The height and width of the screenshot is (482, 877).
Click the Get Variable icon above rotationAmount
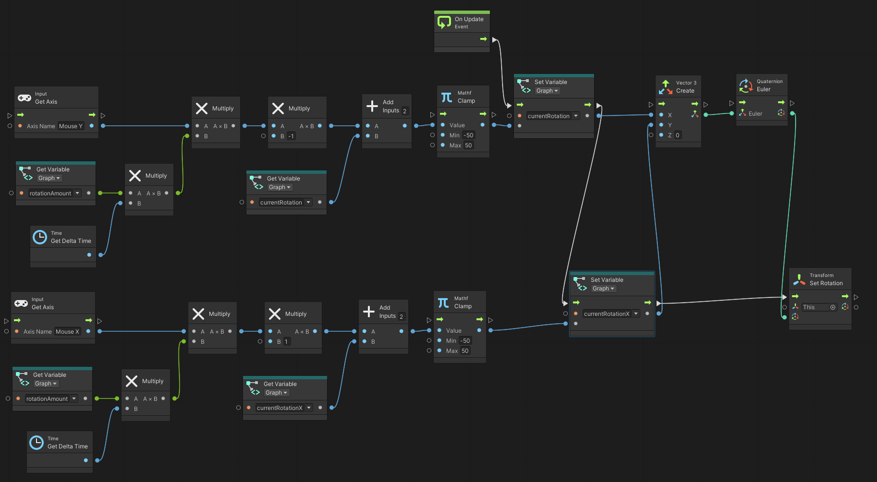click(x=25, y=173)
